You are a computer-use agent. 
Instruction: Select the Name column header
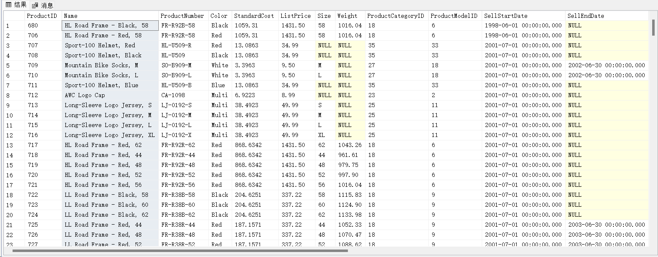coord(110,16)
